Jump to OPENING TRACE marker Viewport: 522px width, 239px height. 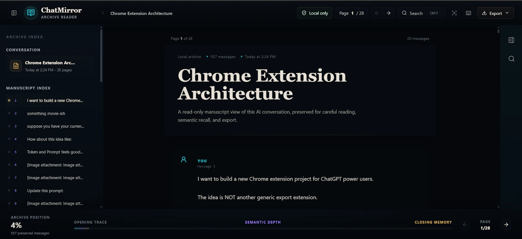[x=90, y=222]
